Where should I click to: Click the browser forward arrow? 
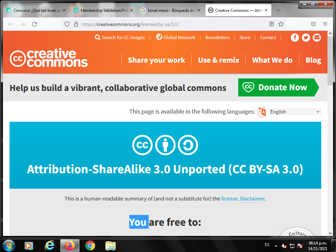coord(23,24)
